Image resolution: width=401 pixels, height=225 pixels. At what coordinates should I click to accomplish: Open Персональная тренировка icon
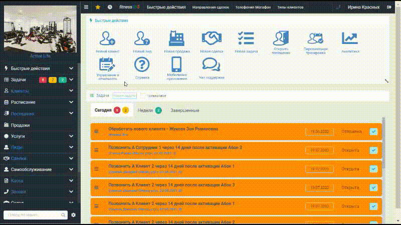315,38
